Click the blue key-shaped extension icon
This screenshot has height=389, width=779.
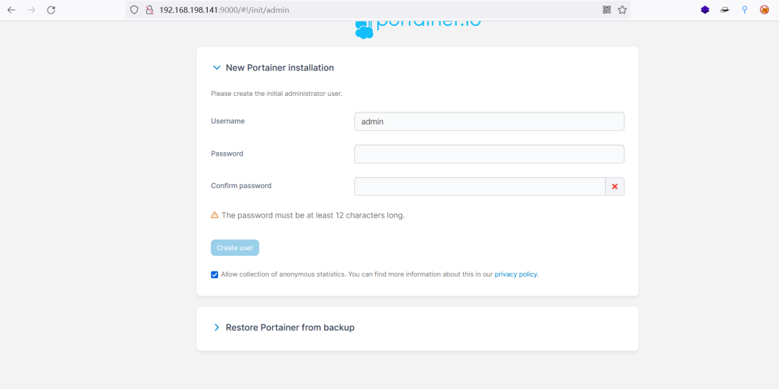click(x=744, y=10)
